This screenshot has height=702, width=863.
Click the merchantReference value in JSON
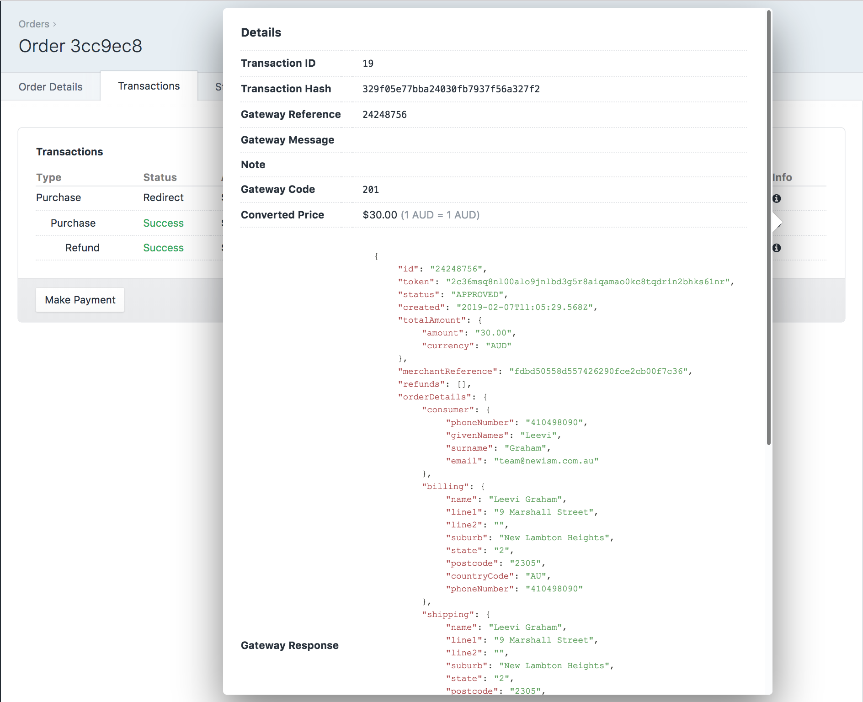(x=599, y=371)
